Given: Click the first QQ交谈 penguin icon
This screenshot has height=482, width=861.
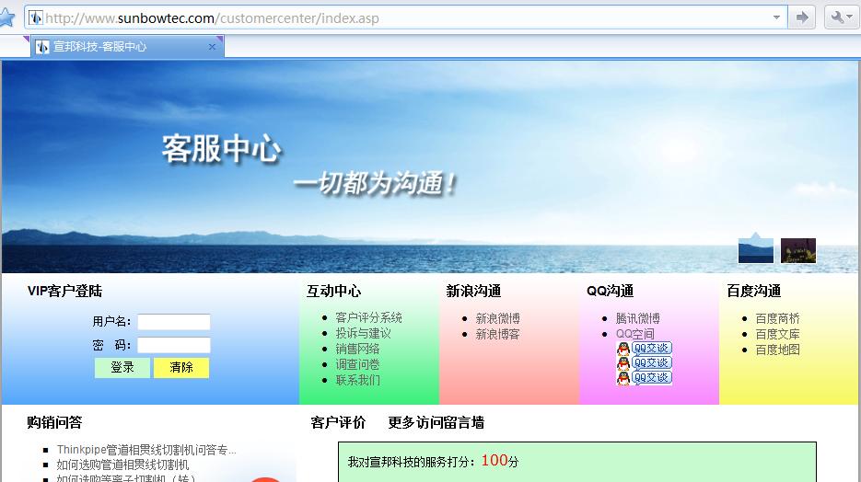Looking at the screenshot, I should (x=624, y=349).
